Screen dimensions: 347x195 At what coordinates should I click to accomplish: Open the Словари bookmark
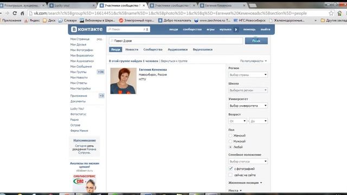coord(67,21)
